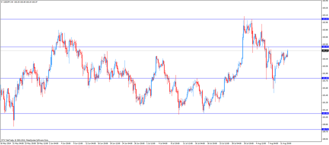Screen dimensions: 329x145
Task: Click the 30 Jul 20:00 time label
Action: click(x=249, y=144)
